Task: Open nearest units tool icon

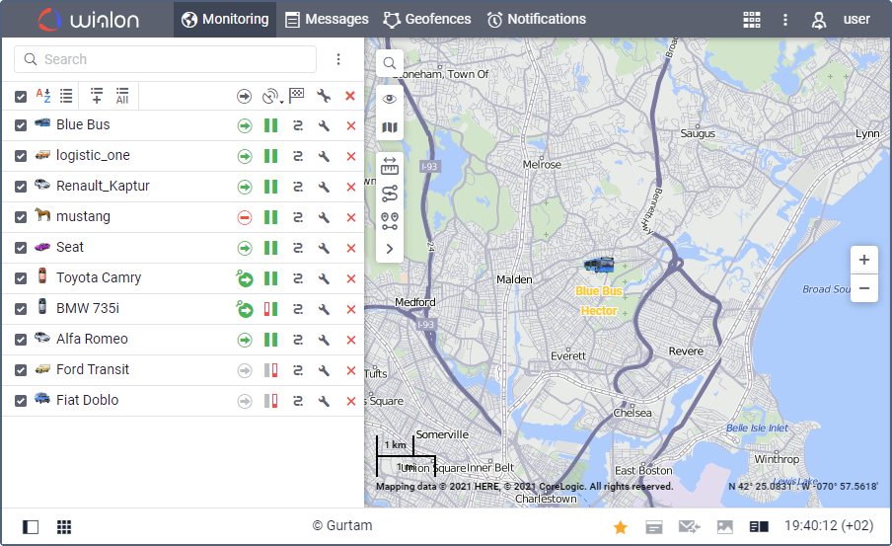Action: pyautogui.click(x=390, y=221)
